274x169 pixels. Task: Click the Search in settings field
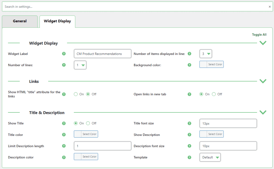[x=134, y=7]
